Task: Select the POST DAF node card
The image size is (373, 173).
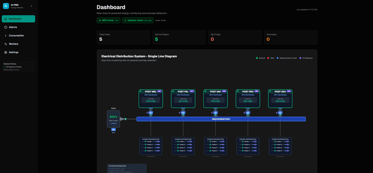Action: pos(215,99)
